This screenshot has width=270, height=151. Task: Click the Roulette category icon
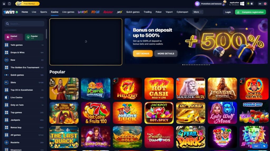point(7,142)
